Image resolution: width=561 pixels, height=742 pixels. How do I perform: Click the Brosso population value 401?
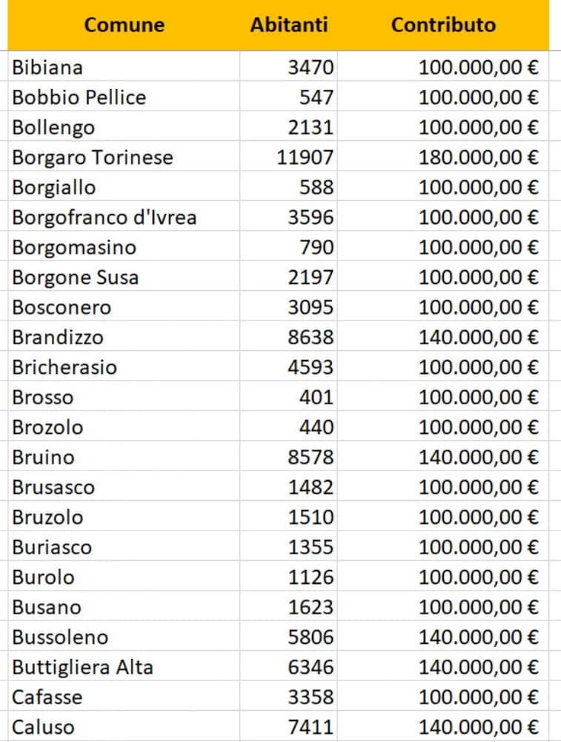(x=316, y=397)
